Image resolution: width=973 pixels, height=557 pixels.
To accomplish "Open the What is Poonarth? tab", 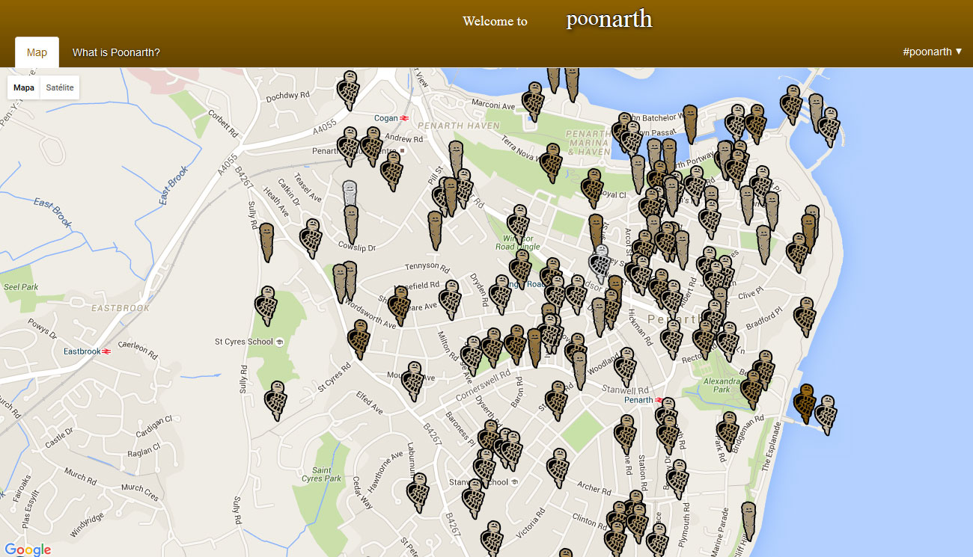I will 116,52.
